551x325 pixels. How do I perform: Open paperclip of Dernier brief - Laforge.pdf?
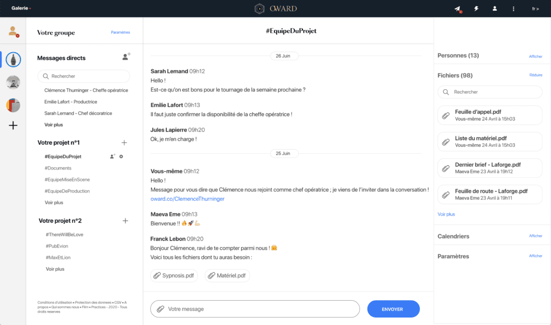coord(446,168)
